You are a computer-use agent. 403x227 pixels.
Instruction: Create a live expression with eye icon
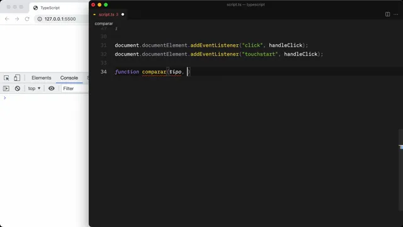[x=52, y=88]
